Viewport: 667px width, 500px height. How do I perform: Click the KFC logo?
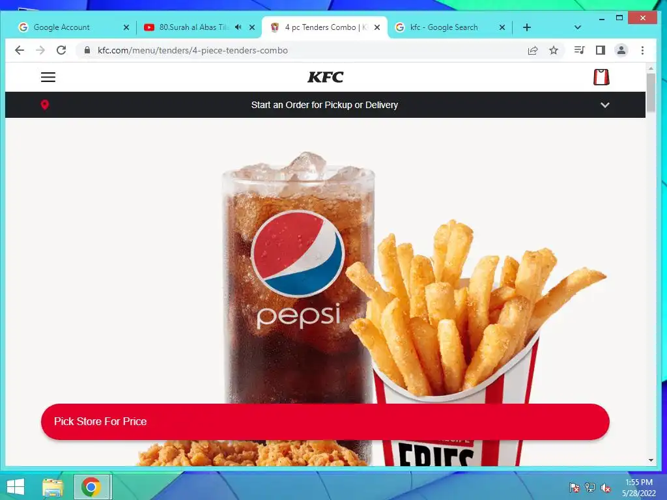[x=326, y=77]
